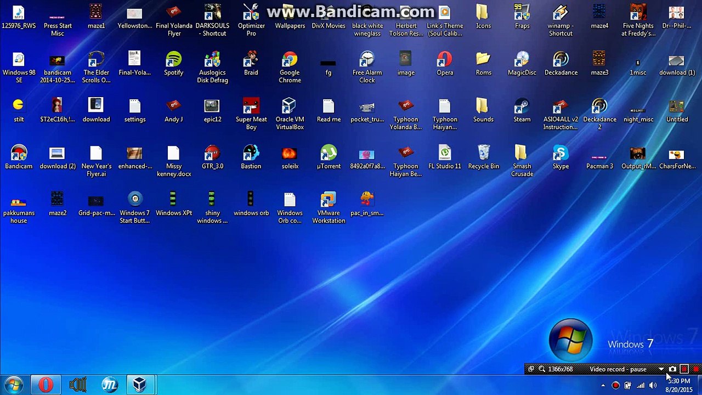Screen dimensions: 702x395
Task: Expand the Bandicam recording bar dropdown arrow
Action: pyautogui.click(x=661, y=369)
